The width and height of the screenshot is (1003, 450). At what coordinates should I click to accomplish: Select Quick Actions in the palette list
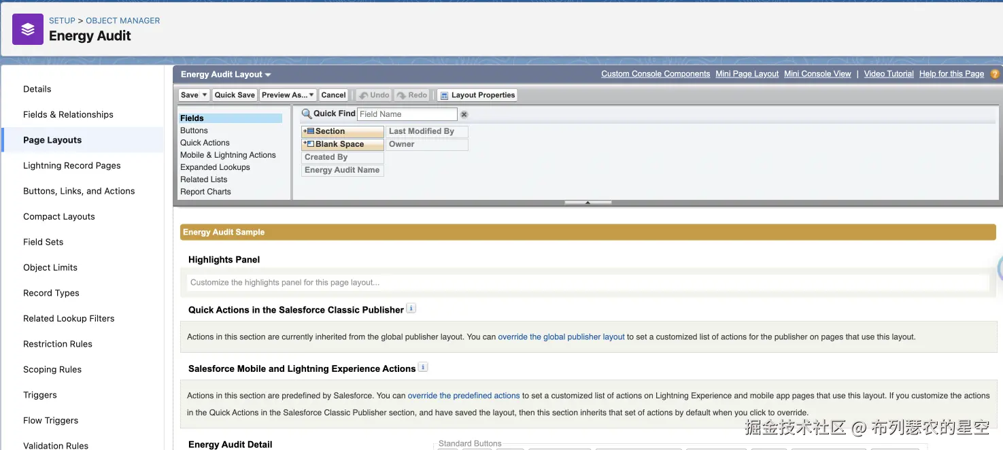coord(205,143)
